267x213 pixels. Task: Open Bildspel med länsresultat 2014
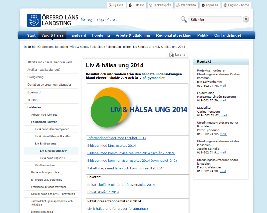pos(112,145)
